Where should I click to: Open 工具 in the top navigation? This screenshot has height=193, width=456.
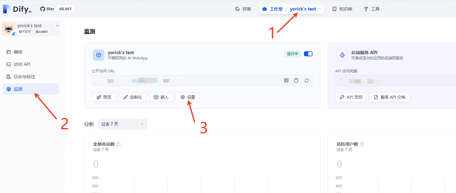coord(372,9)
